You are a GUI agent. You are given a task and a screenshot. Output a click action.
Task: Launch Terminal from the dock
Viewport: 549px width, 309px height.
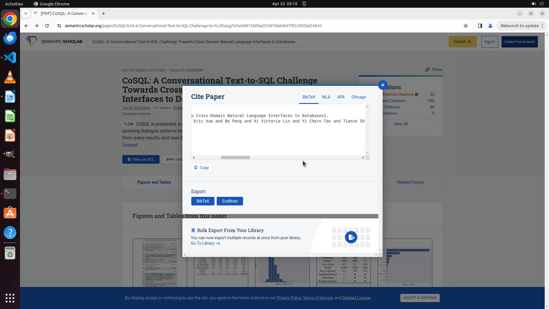pyautogui.click(x=10, y=194)
